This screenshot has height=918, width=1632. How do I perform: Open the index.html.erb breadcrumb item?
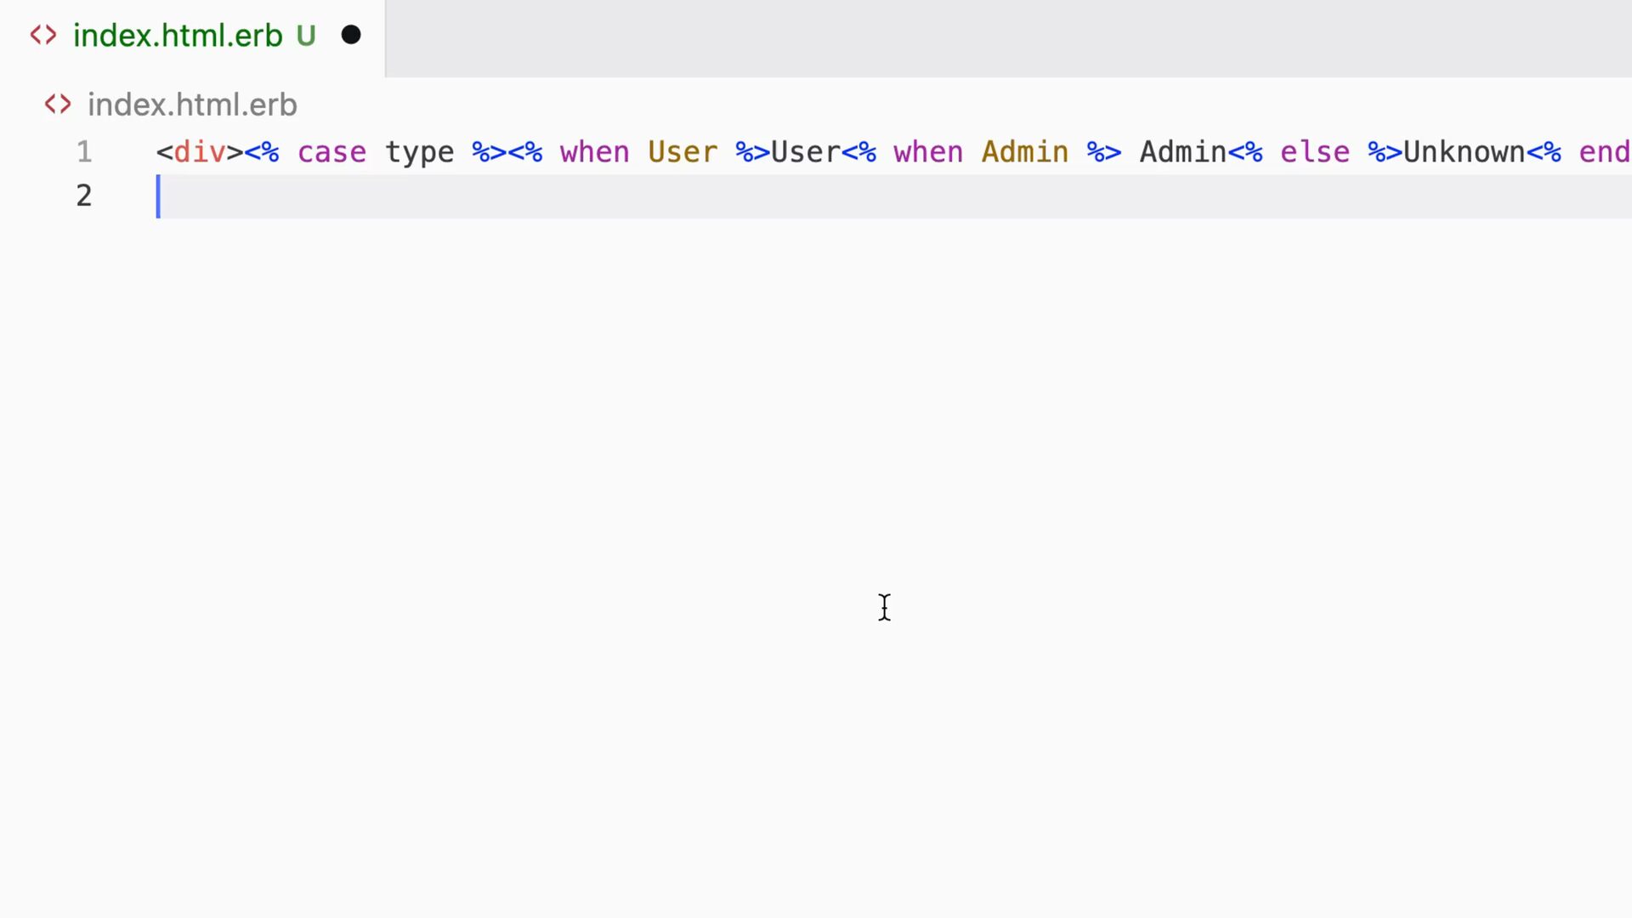click(192, 105)
